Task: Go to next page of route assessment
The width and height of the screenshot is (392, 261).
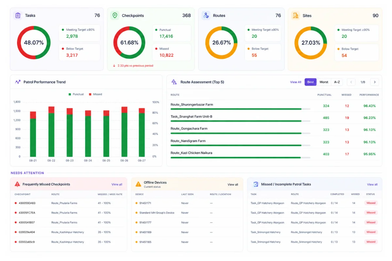Action: click(x=375, y=82)
